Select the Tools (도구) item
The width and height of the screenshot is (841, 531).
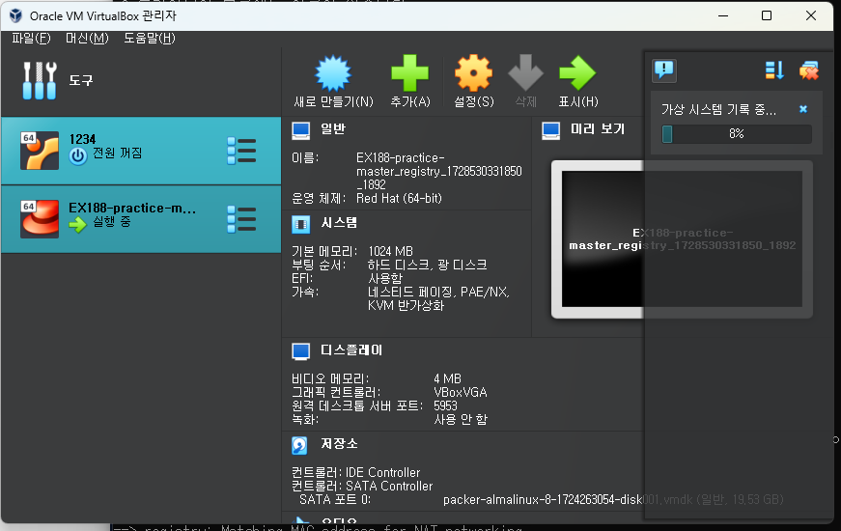[x=141, y=80]
